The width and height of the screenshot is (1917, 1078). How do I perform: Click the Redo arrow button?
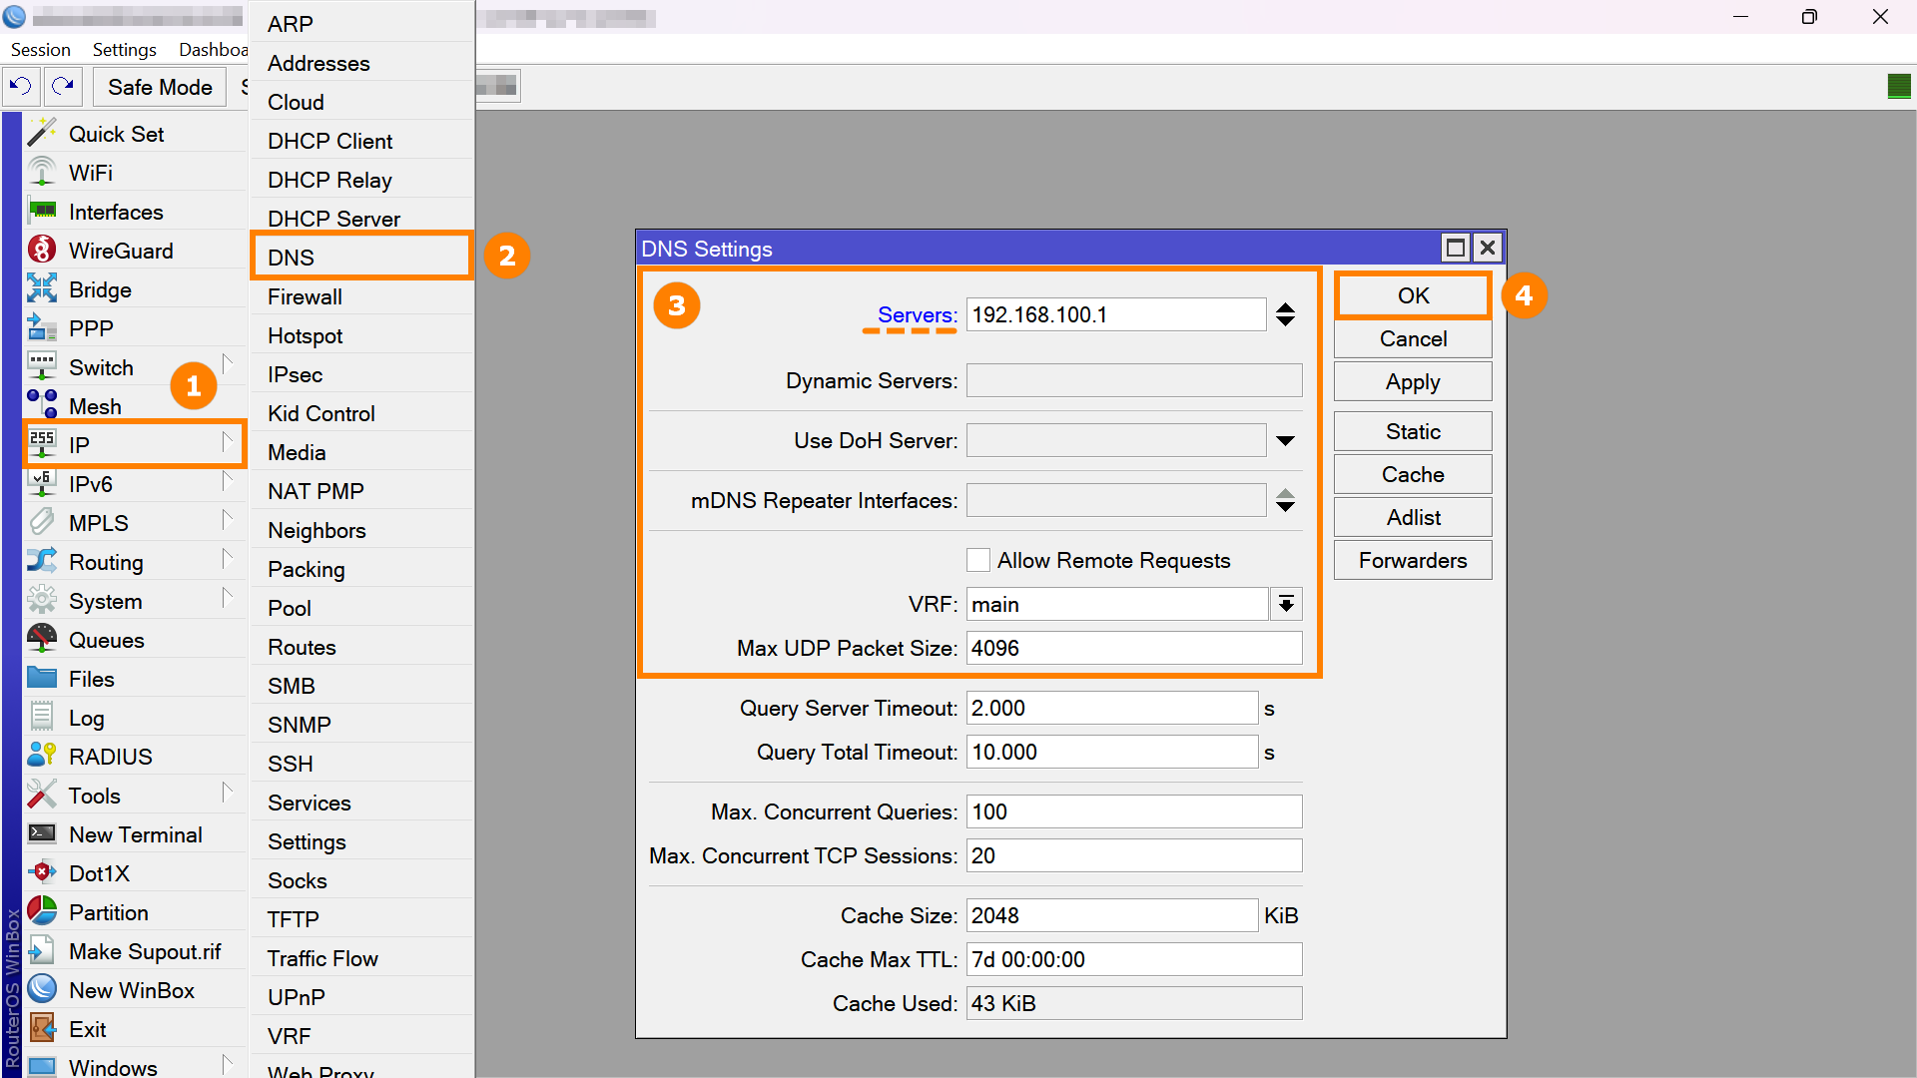point(63,87)
